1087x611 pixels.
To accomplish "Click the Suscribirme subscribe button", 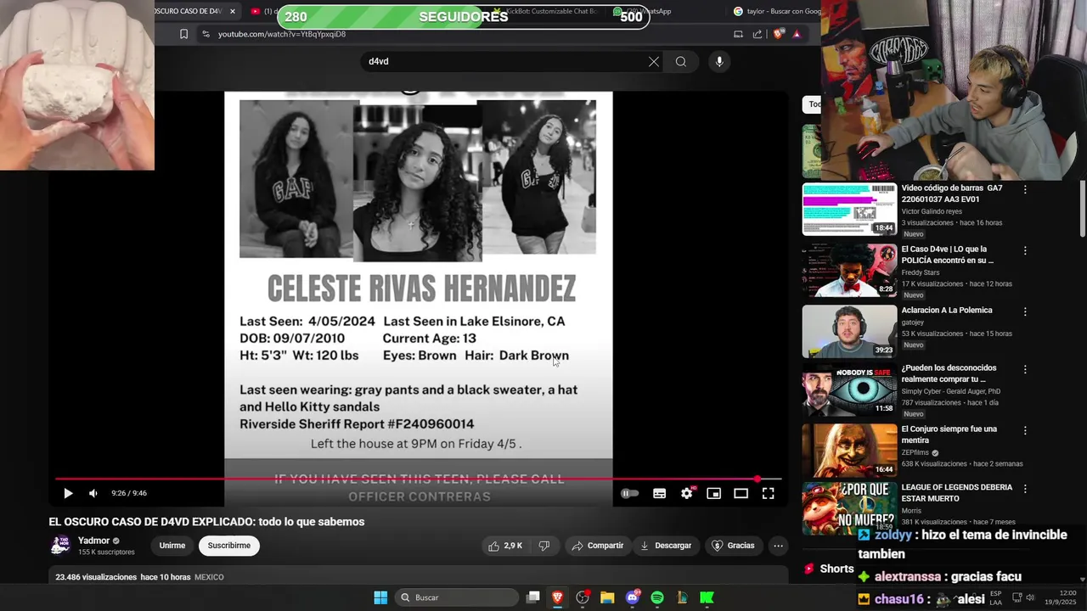I will coord(229,546).
